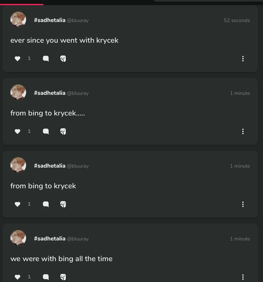263x282 pixels.
Task: Repost the "from bing to krycek....." post
Action: click(x=63, y=131)
